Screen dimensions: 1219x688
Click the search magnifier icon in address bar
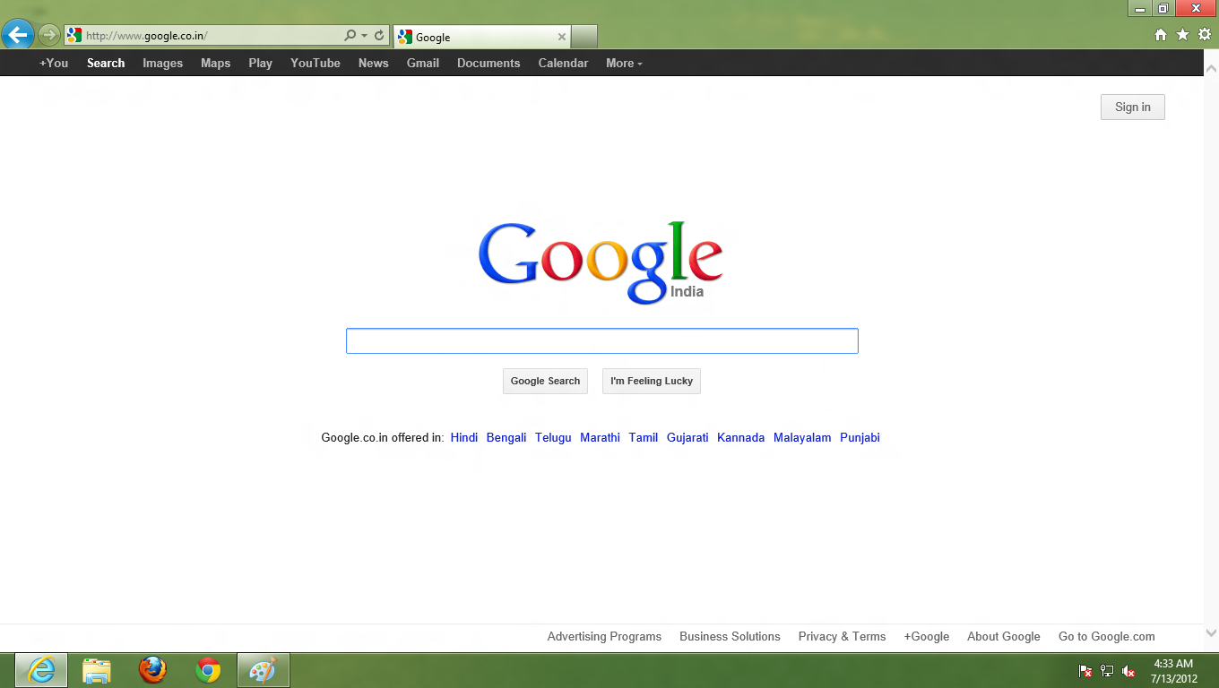(x=350, y=36)
